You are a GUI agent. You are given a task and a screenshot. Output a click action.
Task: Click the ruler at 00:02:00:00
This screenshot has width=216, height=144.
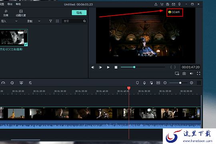(186, 91)
